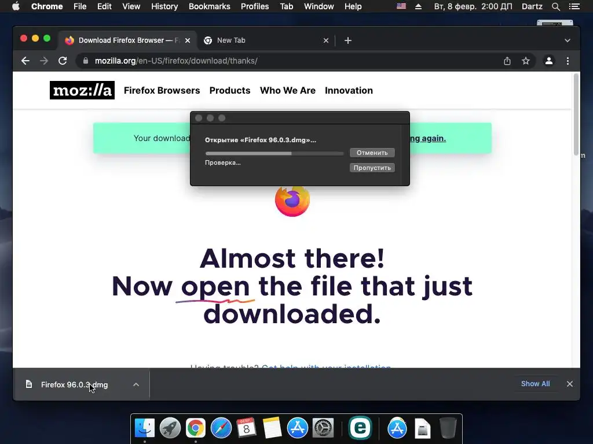The width and height of the screenshot is (593, 444).
Task: Open Launchpad from the Dock
Action: 170,428
